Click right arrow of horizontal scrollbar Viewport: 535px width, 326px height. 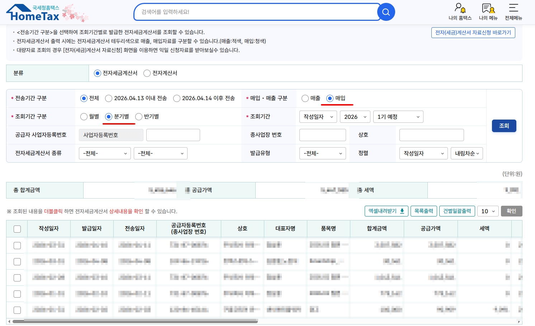click(519, 321)
